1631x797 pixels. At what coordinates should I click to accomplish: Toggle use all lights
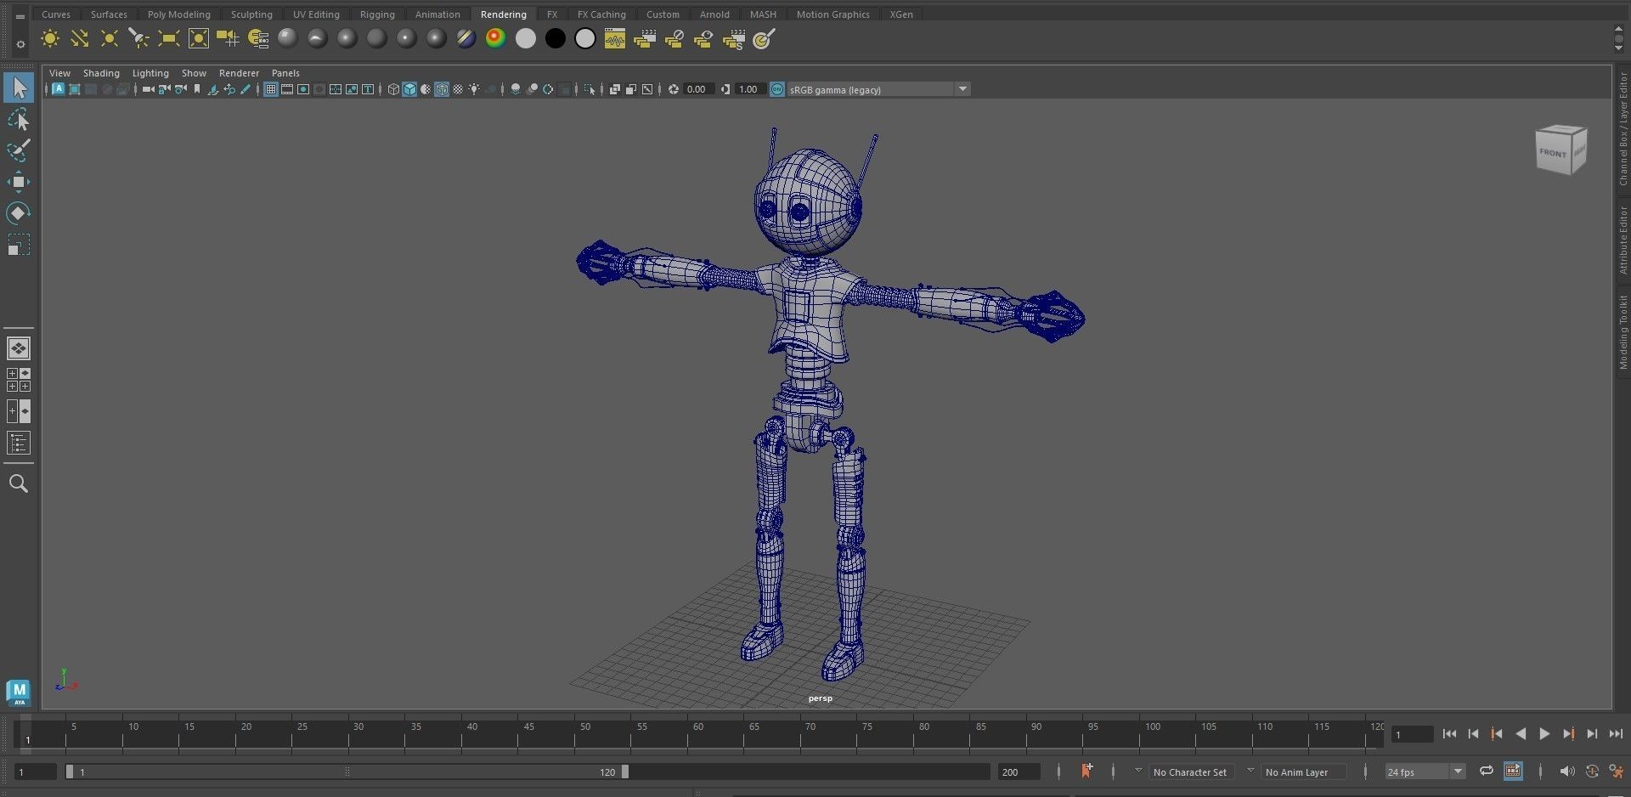click(474, 89)
